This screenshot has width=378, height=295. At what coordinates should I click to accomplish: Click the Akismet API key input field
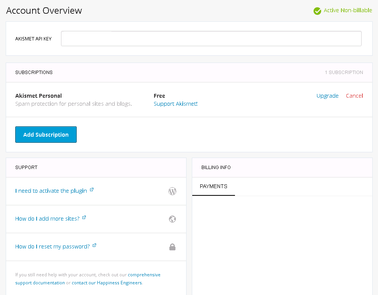[x=211, y=39]
